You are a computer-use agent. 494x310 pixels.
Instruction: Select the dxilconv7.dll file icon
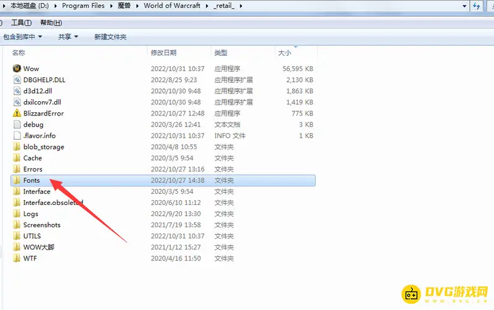(17, 102)
